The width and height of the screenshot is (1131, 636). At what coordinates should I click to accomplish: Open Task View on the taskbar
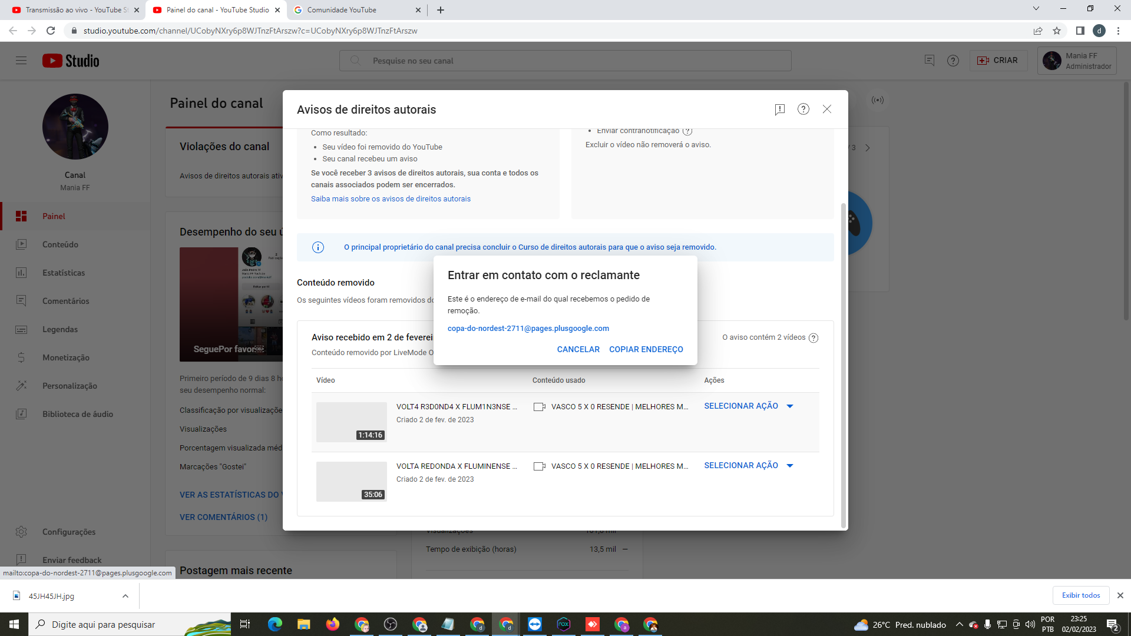click(x=245, y=624)
